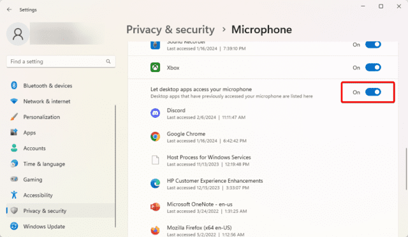Click the Privacy & security shield icon
The image size is (408, 237).
click(14, 210)
